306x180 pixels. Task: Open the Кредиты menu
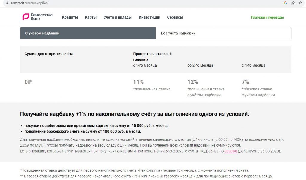70,17
